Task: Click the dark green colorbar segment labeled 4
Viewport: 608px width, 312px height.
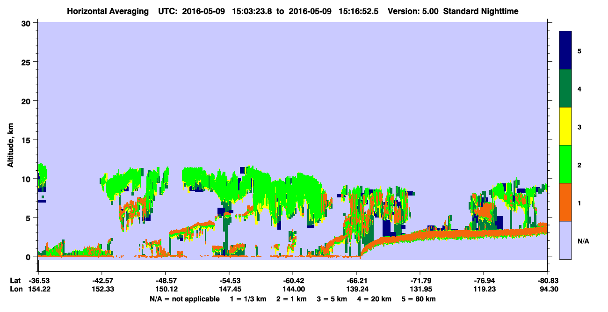Action: coord(565,88)
